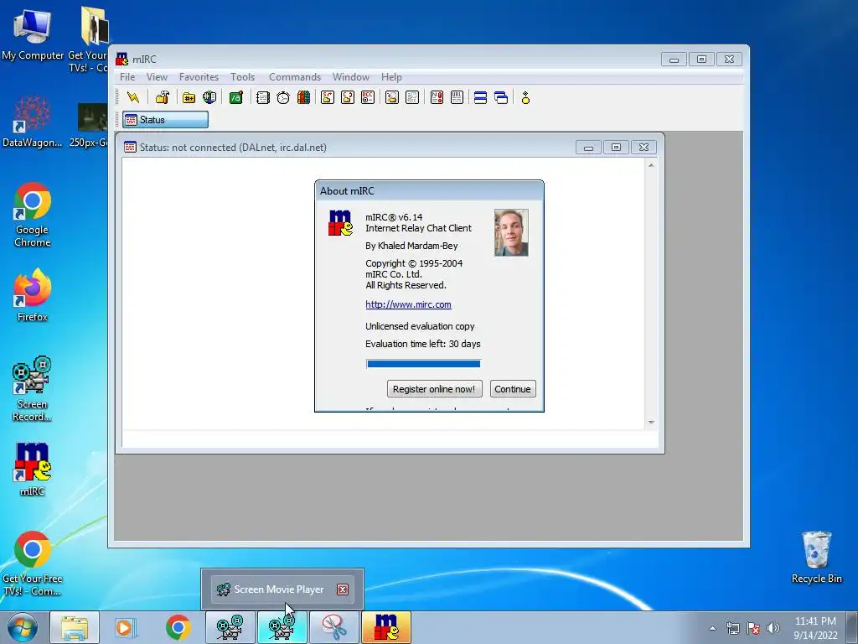The width and height of the screenshot is (858, 644).
Task: Show hidden tray icons arrow
Action: (712, 628)
